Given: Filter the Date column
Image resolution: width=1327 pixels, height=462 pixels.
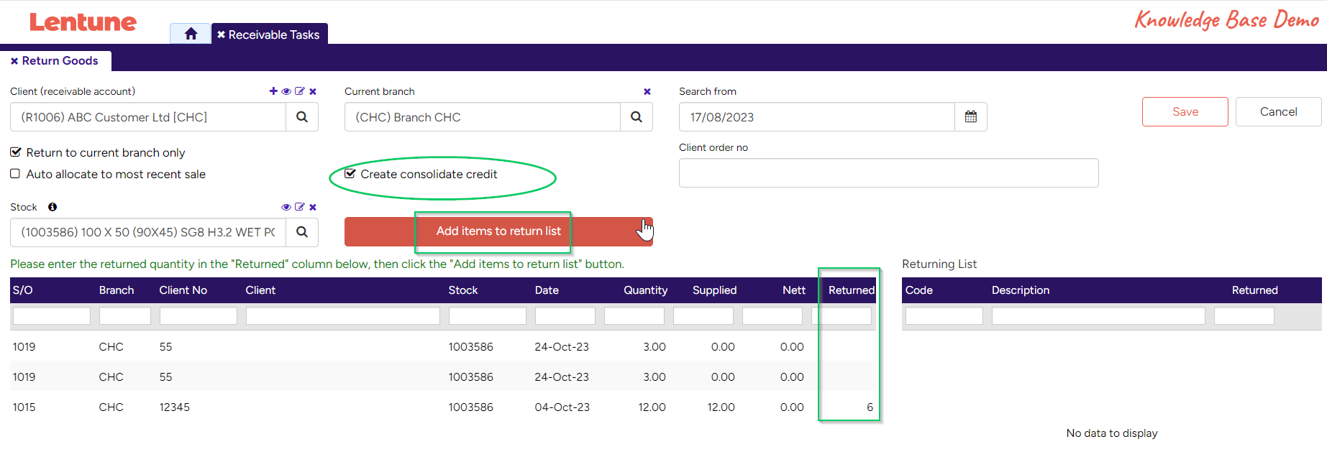Looking at the screenshot, I should pyautogui.click(x=565, y=315).
